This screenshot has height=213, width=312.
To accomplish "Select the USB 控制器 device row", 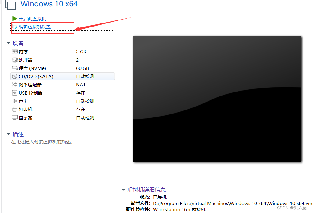I will pos(63,93).
